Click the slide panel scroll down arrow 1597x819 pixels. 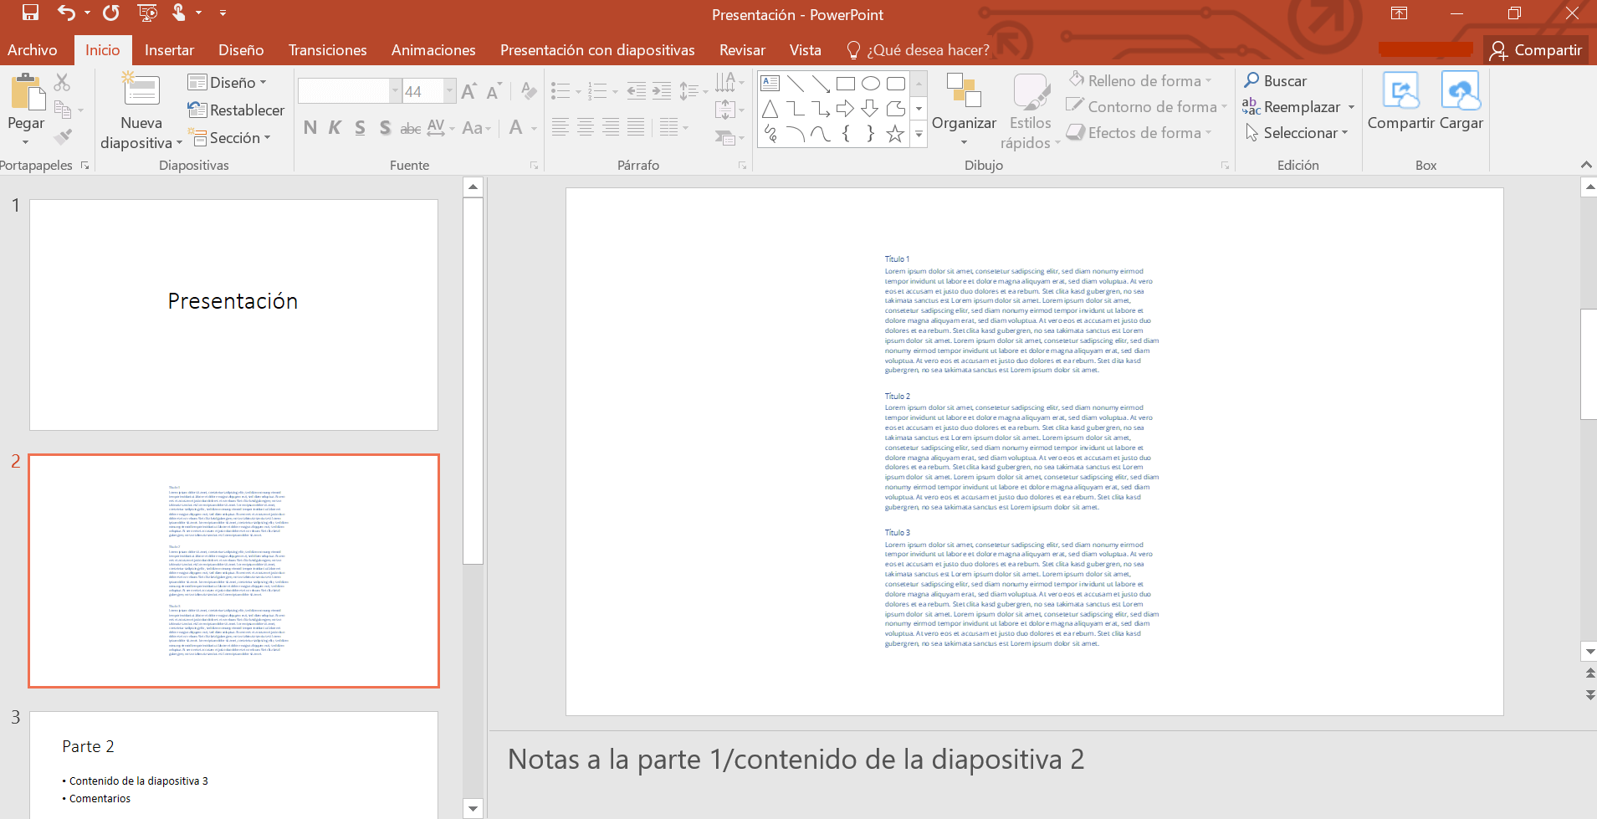[x=473, y=808]
